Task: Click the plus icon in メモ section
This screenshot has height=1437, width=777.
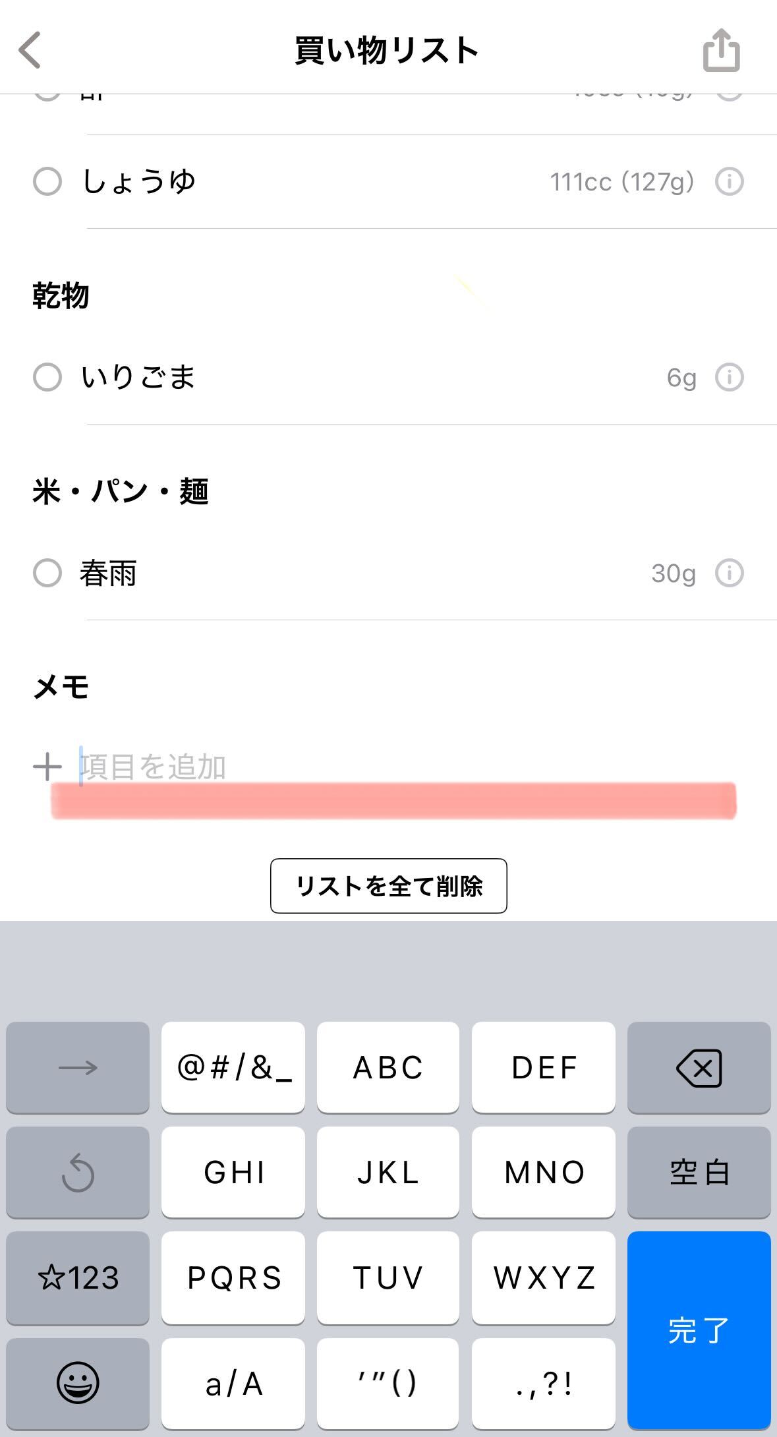Action: click(47, 767)
